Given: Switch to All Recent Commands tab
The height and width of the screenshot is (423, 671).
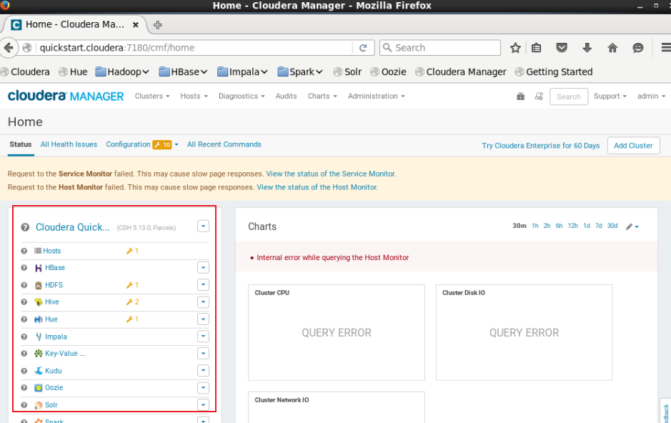Looking at the screenshot, I should [x=224, y=144].
